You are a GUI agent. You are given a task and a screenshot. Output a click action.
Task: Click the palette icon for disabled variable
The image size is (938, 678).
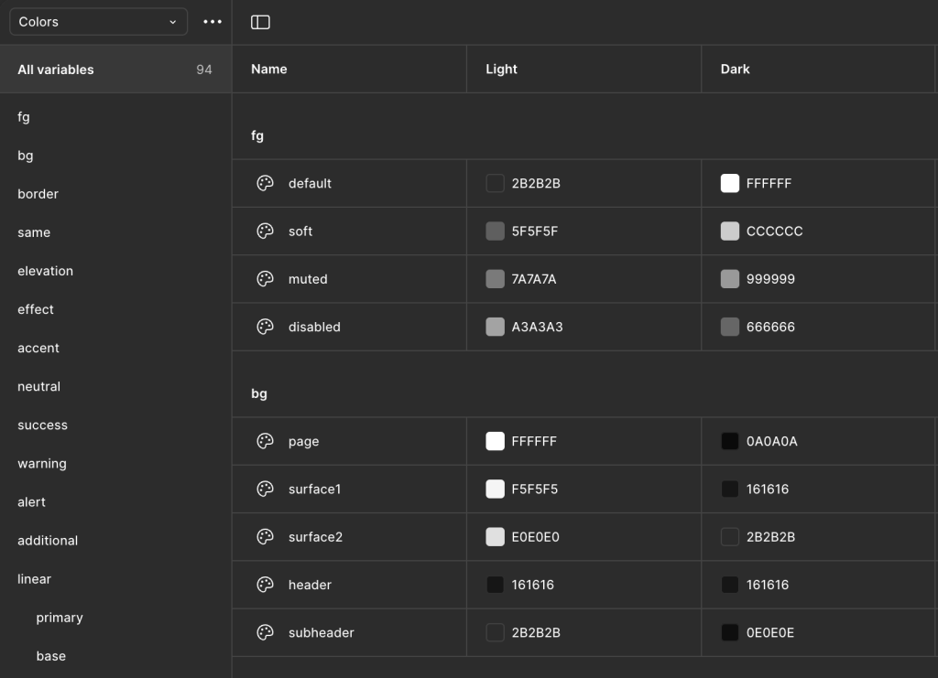point(265,327)
